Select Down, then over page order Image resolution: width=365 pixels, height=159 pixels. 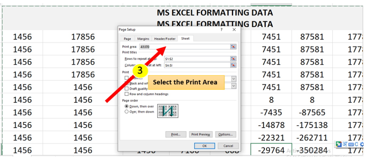click(127, 106)
